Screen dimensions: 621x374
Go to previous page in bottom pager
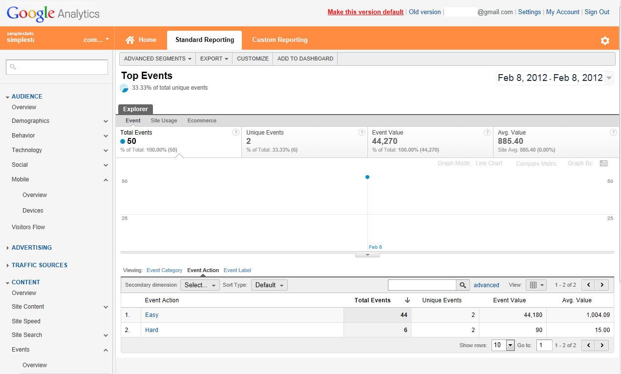point(589,345)
